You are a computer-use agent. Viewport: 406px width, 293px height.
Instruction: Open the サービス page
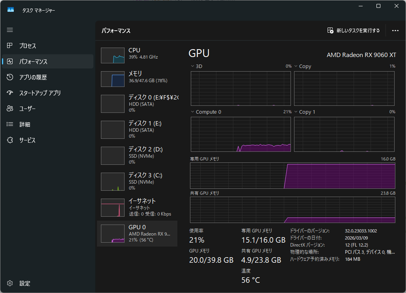coord(48,140)
